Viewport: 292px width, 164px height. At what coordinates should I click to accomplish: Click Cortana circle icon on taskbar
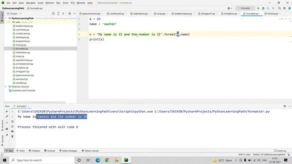(x=79, y=160)
